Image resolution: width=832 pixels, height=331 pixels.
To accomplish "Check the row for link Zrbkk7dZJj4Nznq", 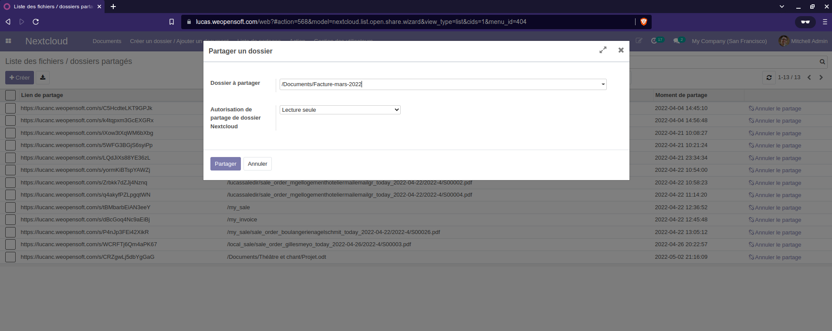I will tap(10, 183).
